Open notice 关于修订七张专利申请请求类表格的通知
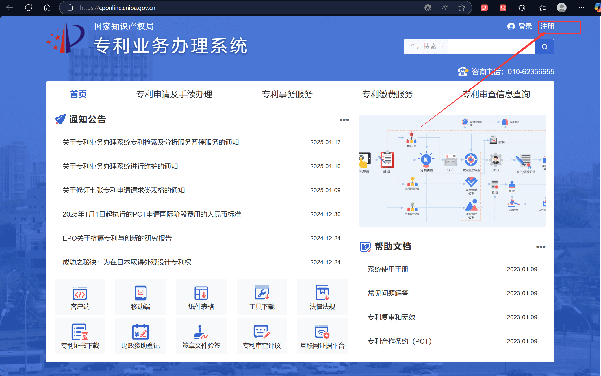The image size is (601, 376). (123, 190)
